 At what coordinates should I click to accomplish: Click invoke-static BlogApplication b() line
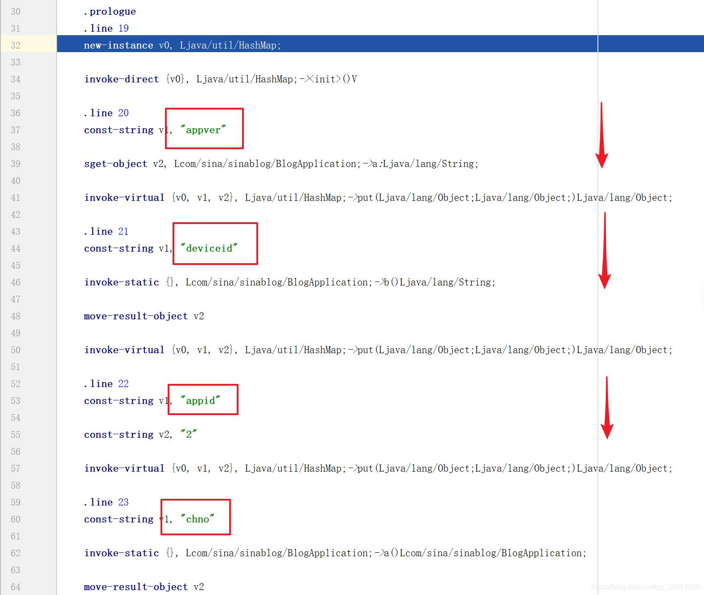290,282
